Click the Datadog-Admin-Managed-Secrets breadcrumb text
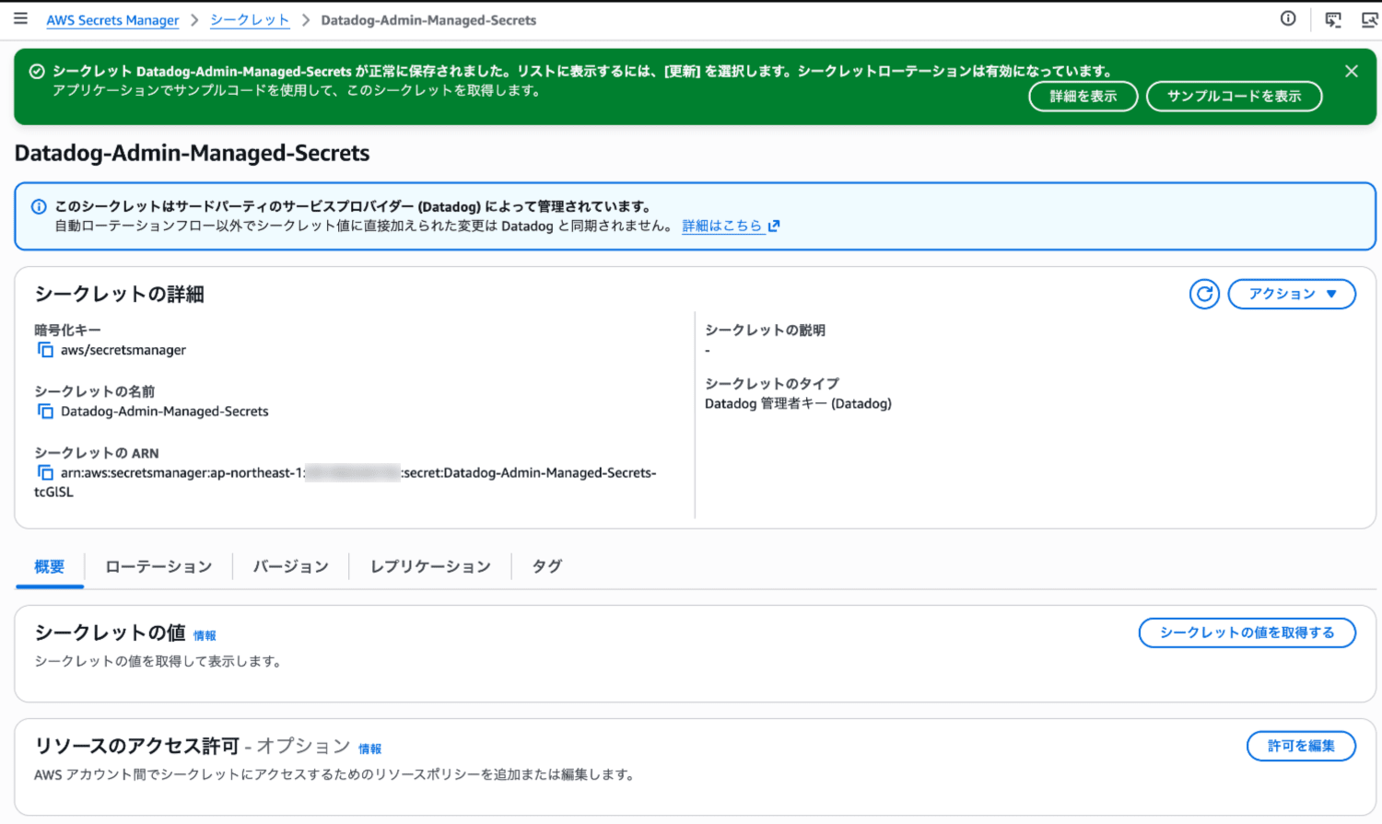Screen dimensions: 1382x824 (x=428, y=19)
